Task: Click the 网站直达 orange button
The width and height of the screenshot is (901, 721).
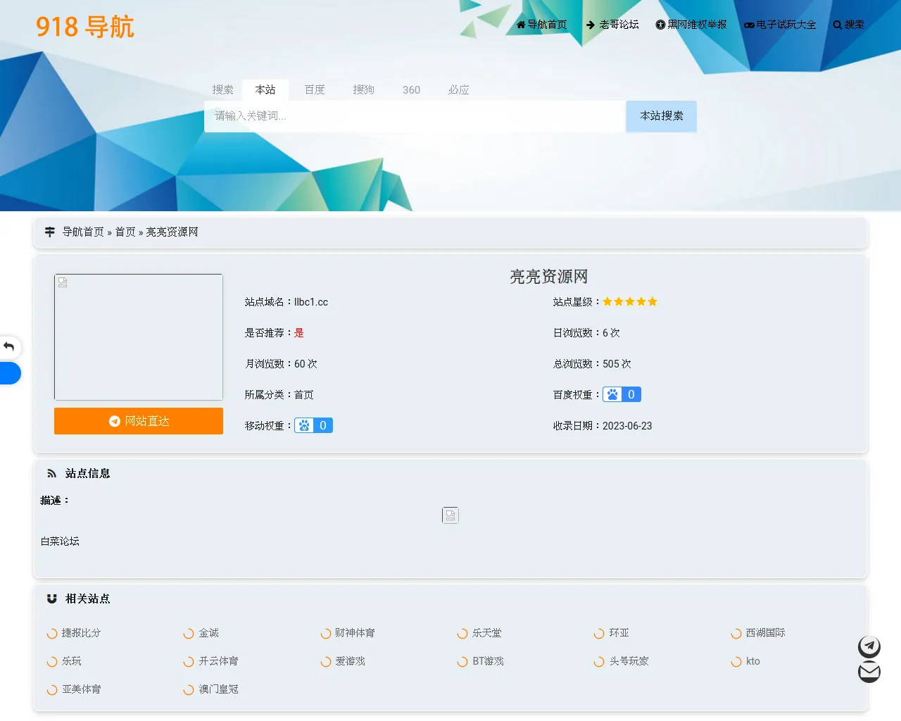Action: tap(139, 421)
